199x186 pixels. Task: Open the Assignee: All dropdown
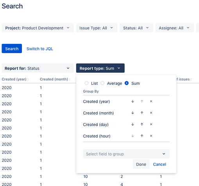pos(174,28)
